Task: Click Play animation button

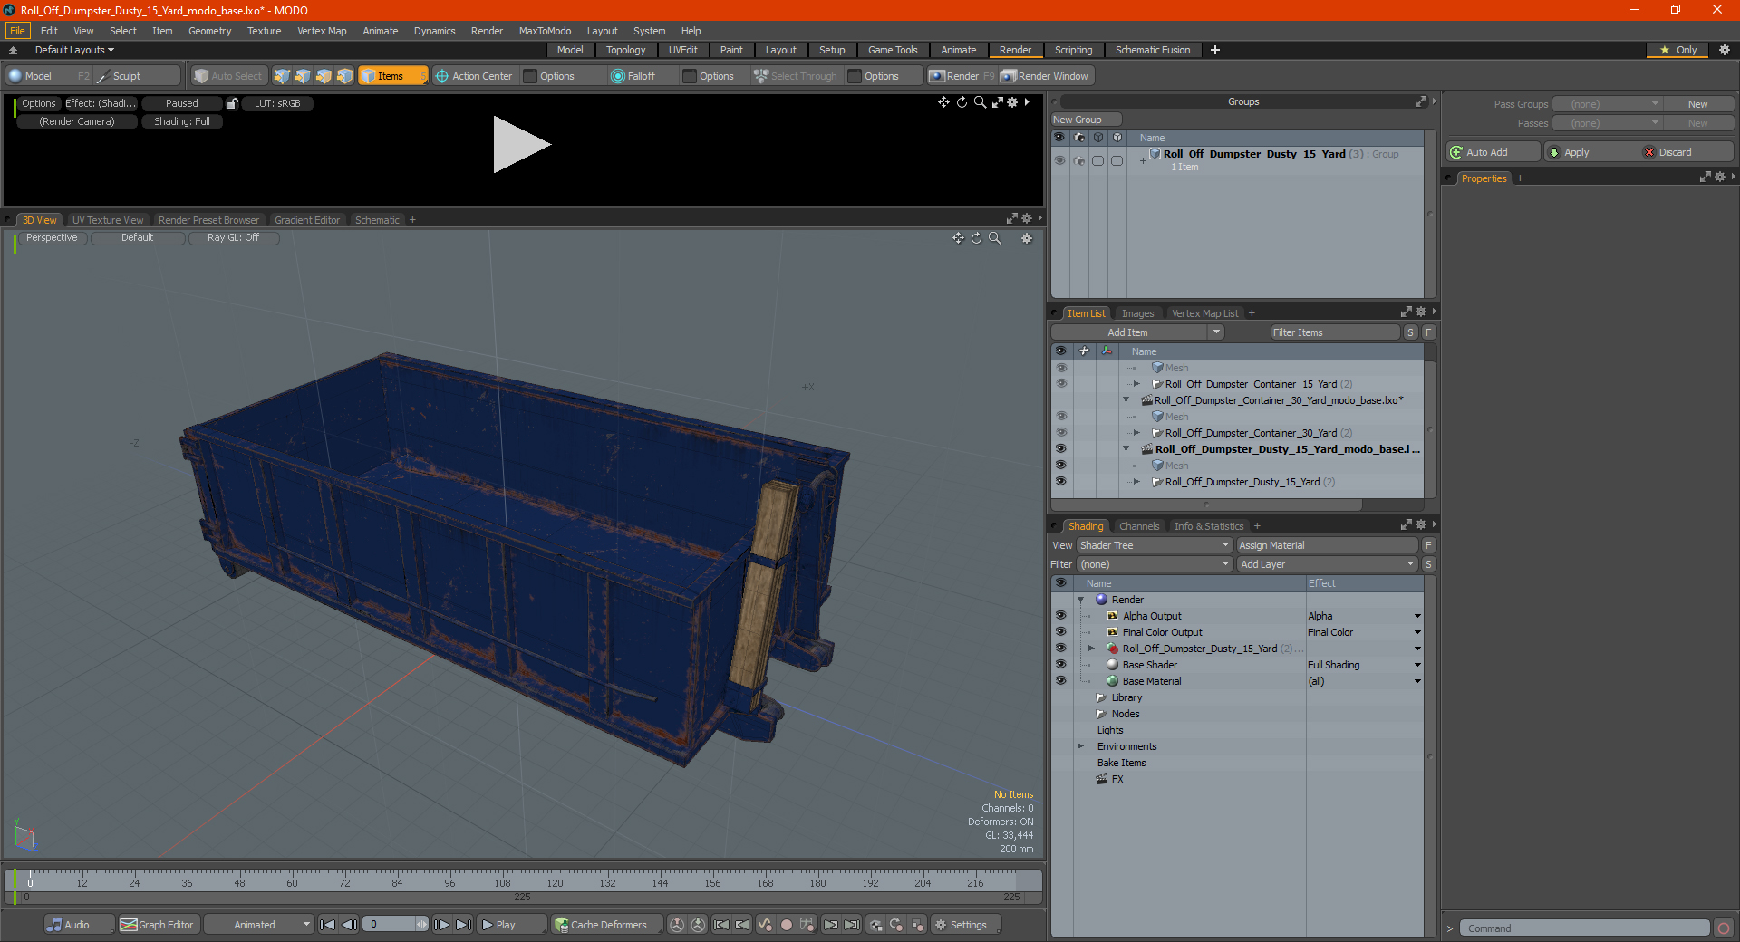Action: (510, 925)
